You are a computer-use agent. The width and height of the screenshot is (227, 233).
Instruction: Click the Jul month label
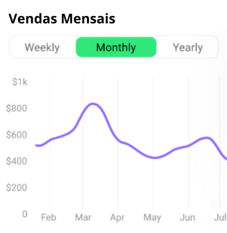point(220,217)
